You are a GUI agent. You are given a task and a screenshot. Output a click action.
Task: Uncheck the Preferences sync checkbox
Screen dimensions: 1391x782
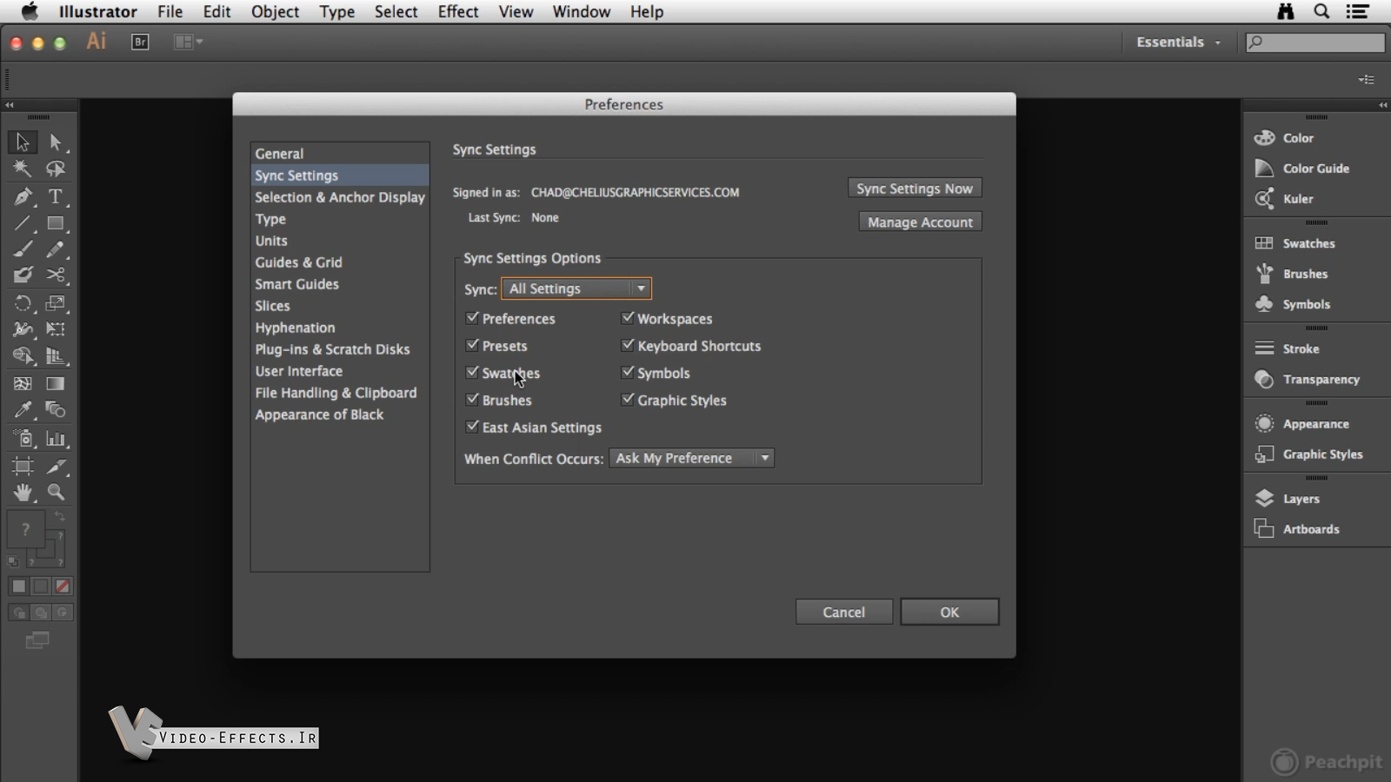[x=473, y=318]
